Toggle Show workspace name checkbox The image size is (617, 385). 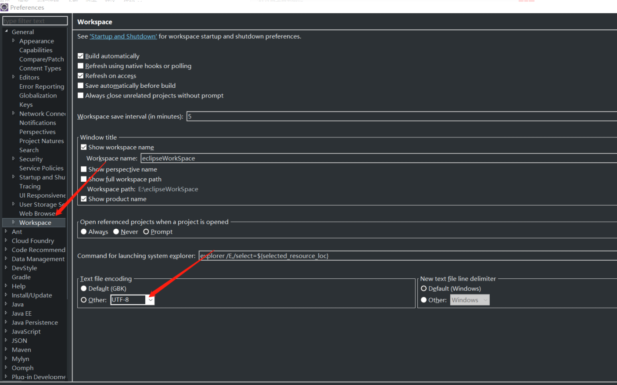click(x=83, y=147)
